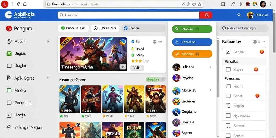Screen dimensions: 276x138
Task: Open Poyelna game avatar icon
Action: click(176, 78)
